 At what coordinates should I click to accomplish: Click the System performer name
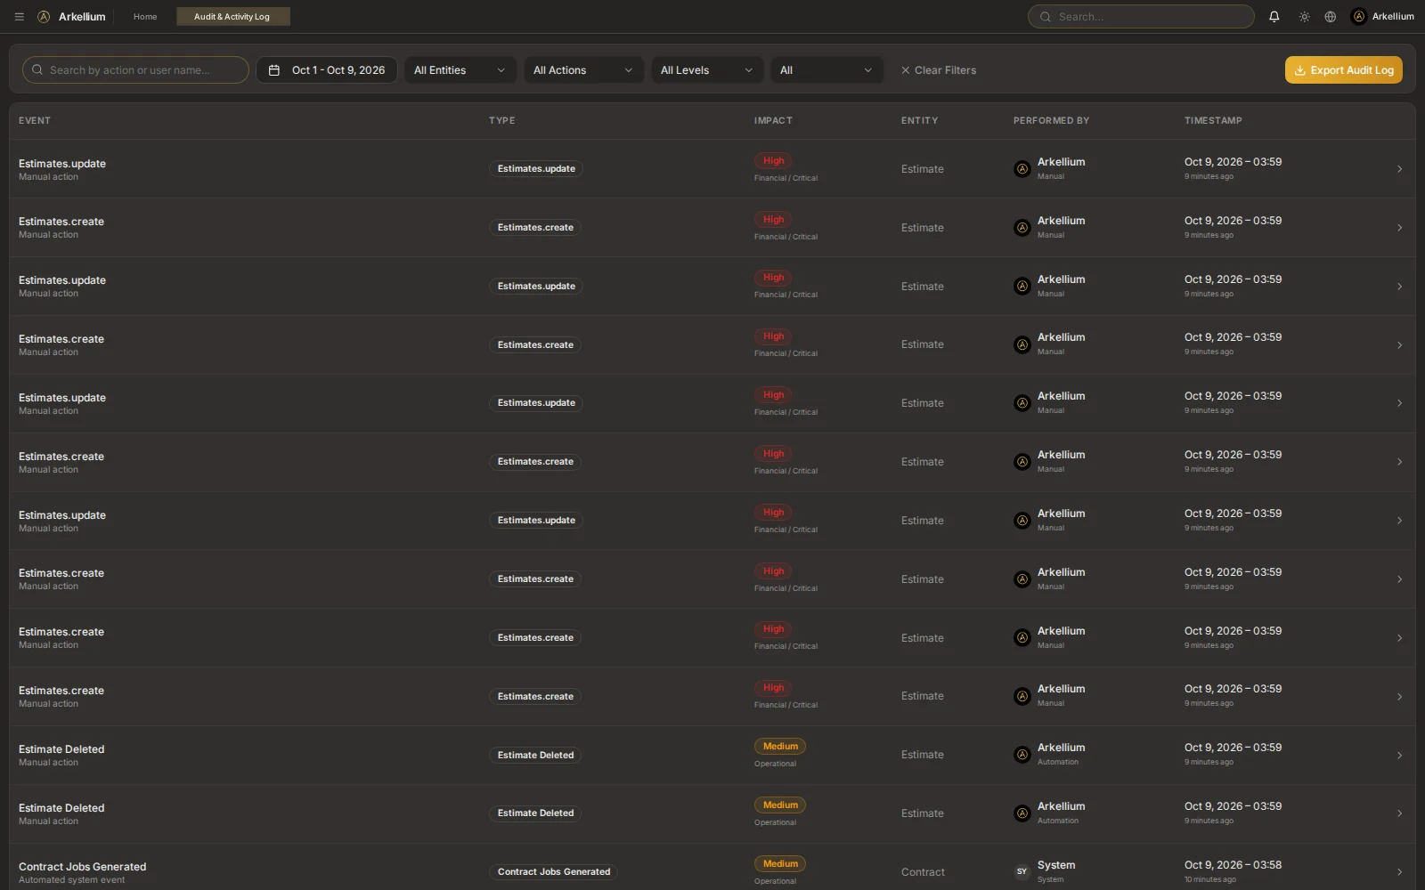tap(1056, 865)
